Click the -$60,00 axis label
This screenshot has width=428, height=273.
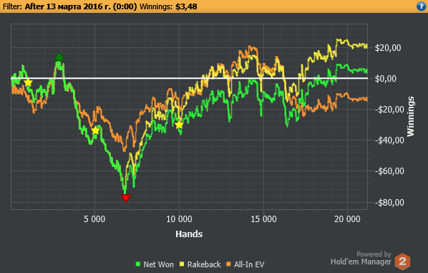coord(389,171)
